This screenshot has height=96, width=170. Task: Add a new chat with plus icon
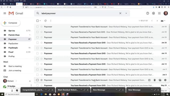click(30, 81)
